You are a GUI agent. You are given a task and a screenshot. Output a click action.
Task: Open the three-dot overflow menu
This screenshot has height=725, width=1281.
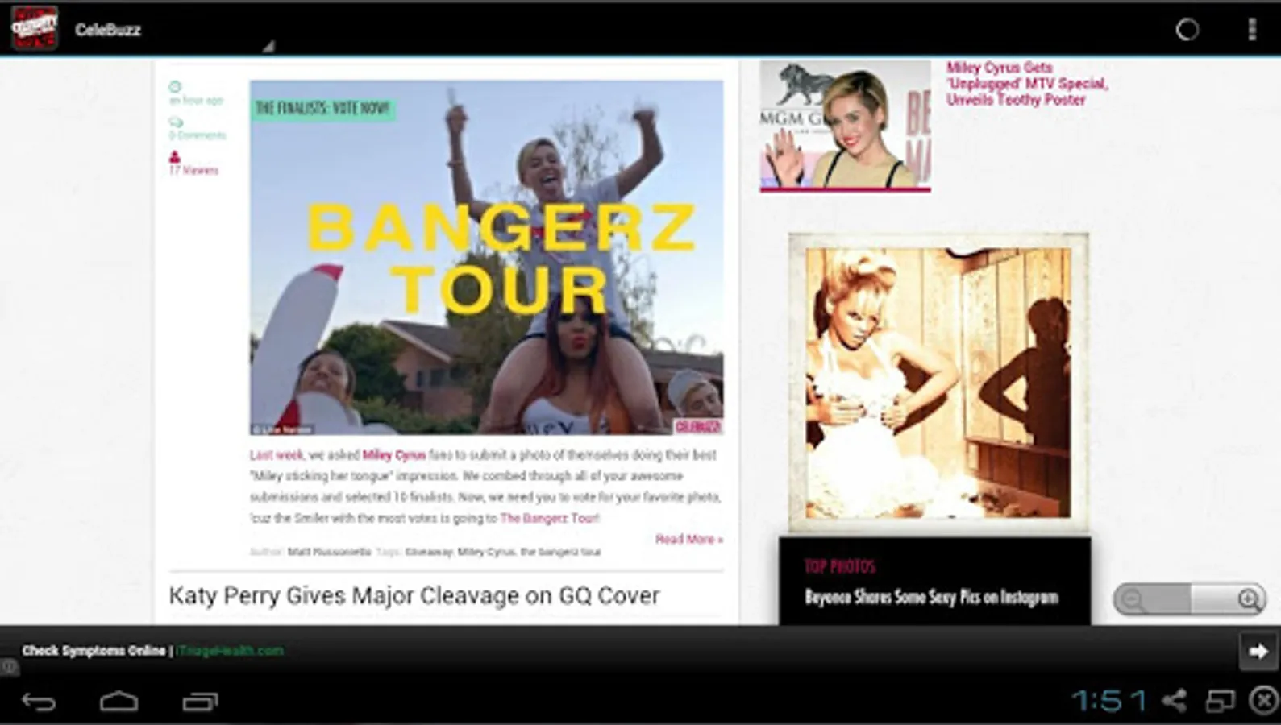pos(1251,30)
